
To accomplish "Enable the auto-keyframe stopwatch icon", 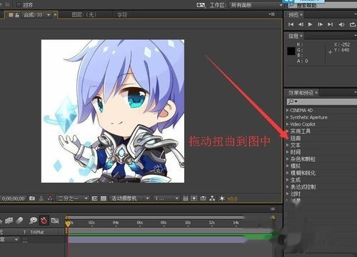I will (x=44, y=221).
